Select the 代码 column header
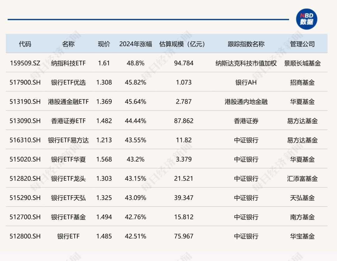Image resolution: width=337 pixels, height=261 pixels. point(25,44)
